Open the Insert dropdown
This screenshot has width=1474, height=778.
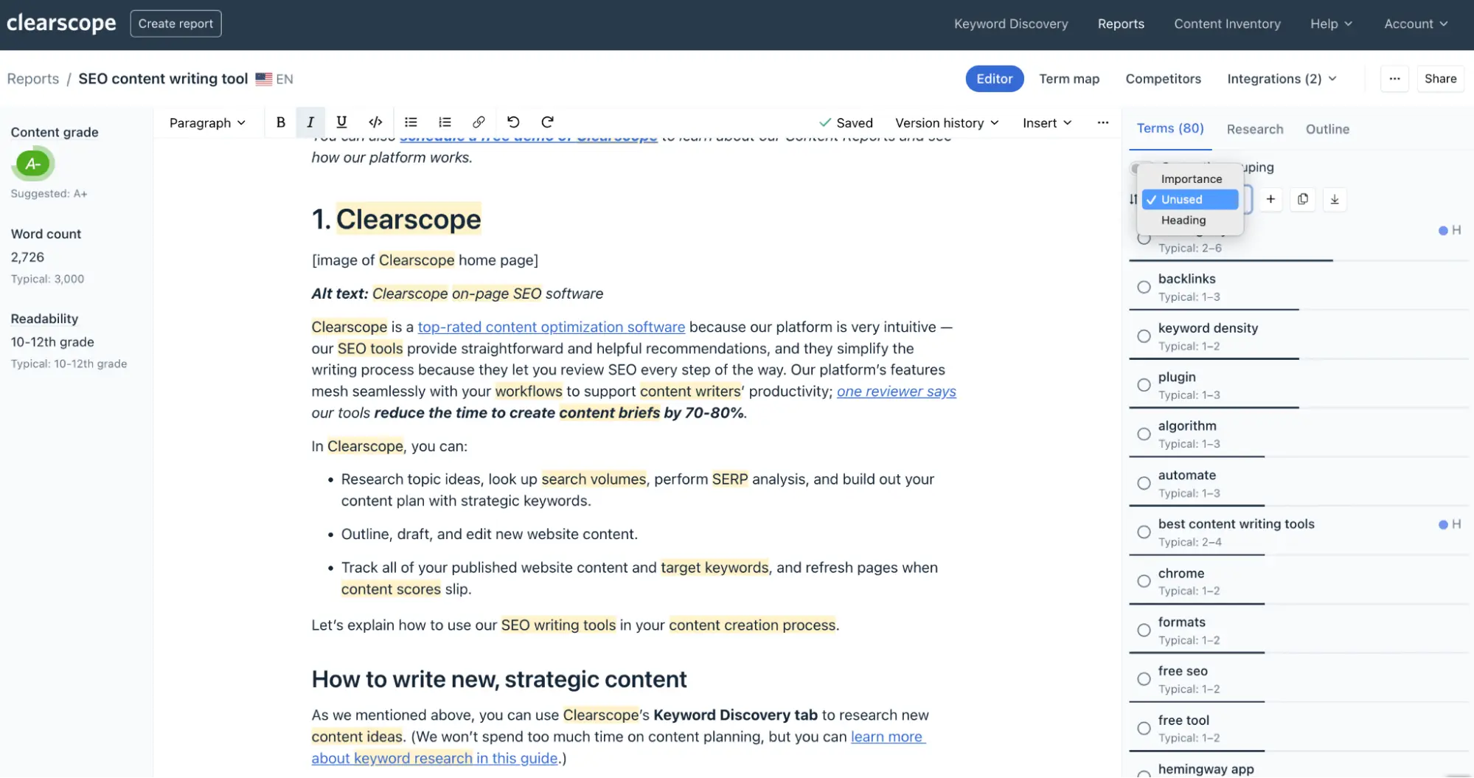coord(1047,122)
